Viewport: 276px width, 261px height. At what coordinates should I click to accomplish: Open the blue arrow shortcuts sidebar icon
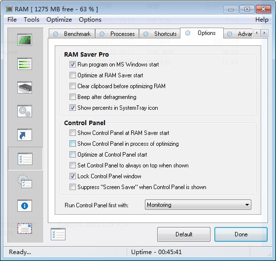25,135
